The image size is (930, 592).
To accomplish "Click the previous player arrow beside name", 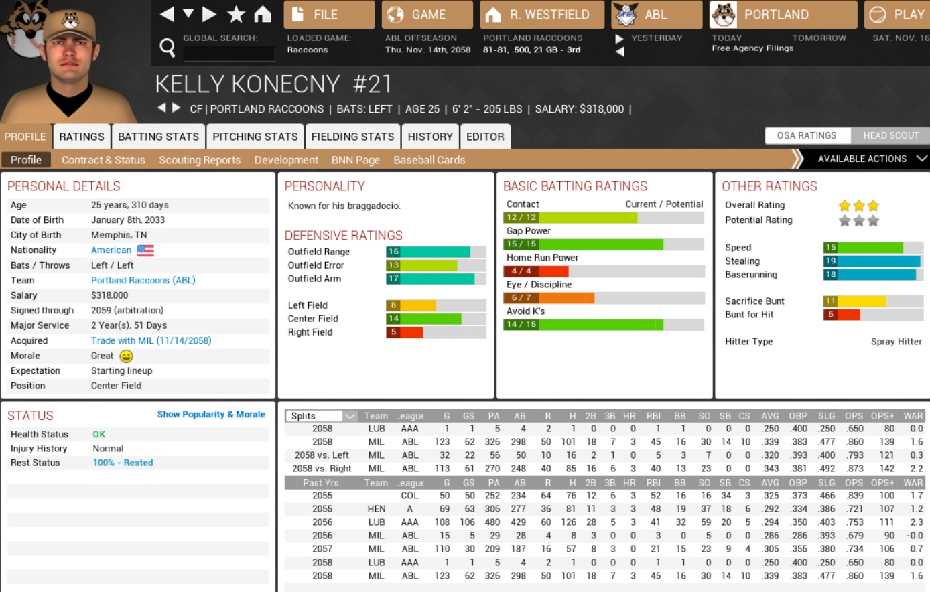I will click(x=161, y=108).
